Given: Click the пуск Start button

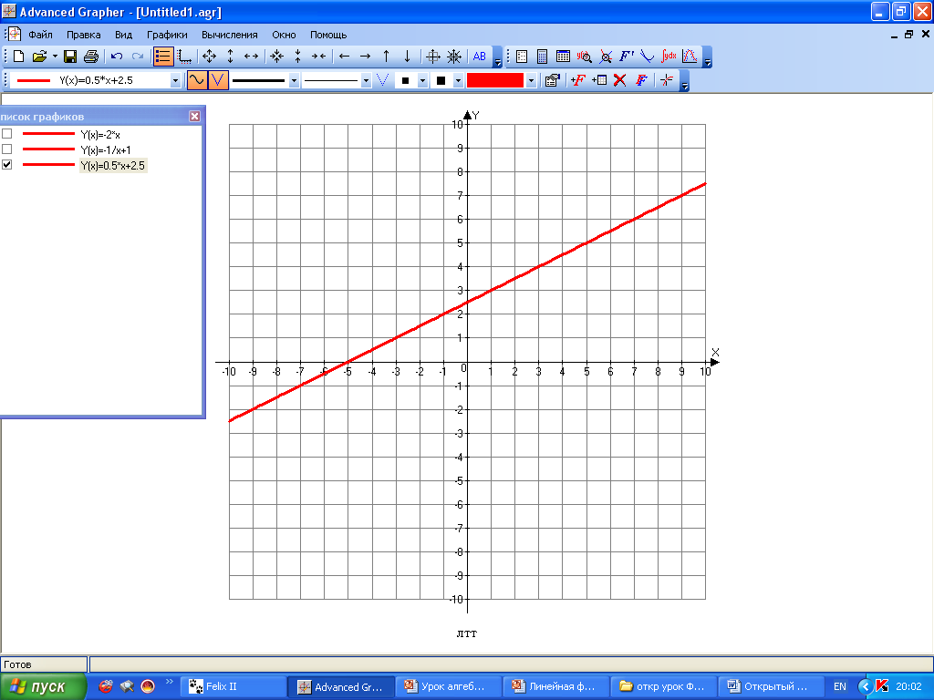Looking at the screenshot, I should (43, 687).
